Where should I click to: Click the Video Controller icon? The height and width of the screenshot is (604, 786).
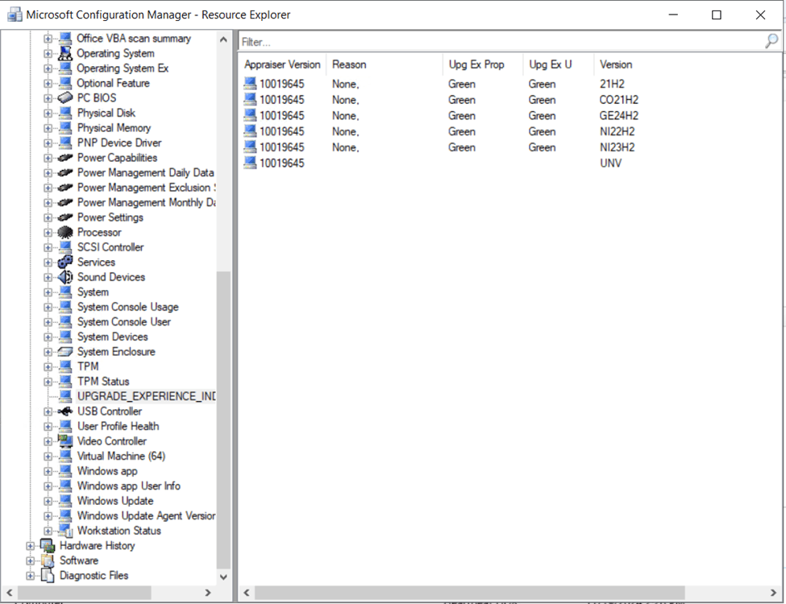coord(65,441)
